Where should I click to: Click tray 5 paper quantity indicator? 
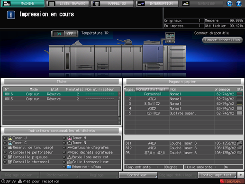pos(239,113)
